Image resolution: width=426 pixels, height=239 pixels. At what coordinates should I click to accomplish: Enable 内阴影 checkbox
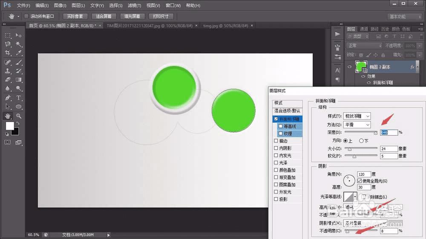(x=276, y=148)
